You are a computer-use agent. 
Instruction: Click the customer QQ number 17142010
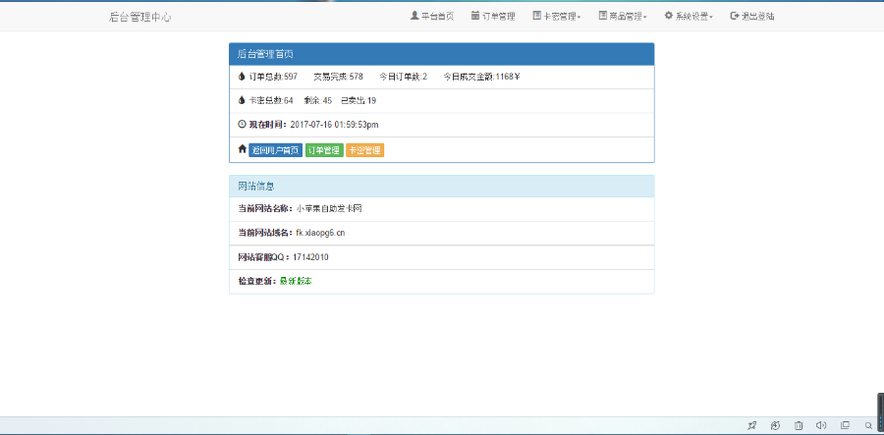click(310, 257)
